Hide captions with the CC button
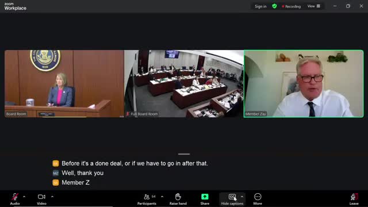The height and width of the screenshot is (207, 368). click(232, 197)
